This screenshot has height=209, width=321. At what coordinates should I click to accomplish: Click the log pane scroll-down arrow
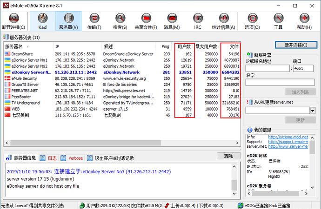click(234, 193)
